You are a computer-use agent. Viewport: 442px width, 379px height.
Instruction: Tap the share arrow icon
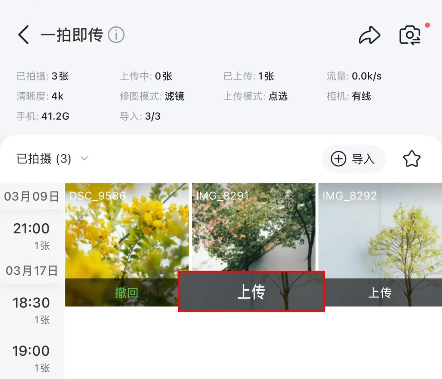click(369, 35)
